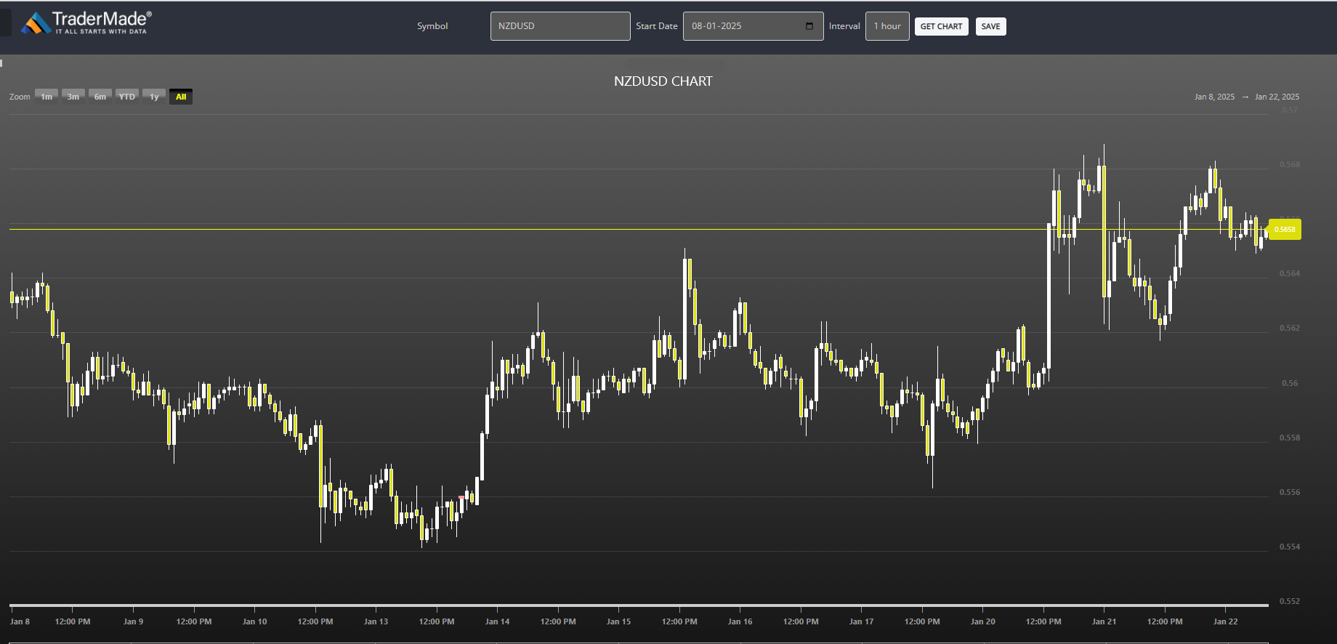This screenshot has width=1337, height=644.
Task: Select the All zoom range
Action: [x=181, y=97]
